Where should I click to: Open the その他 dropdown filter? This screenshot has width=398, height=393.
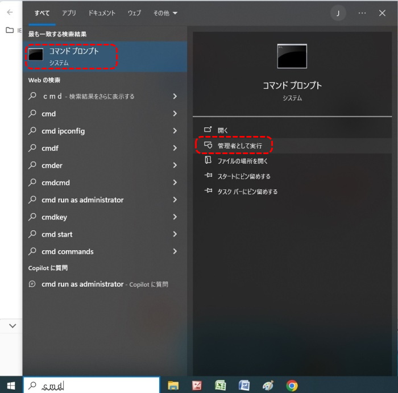165,13
